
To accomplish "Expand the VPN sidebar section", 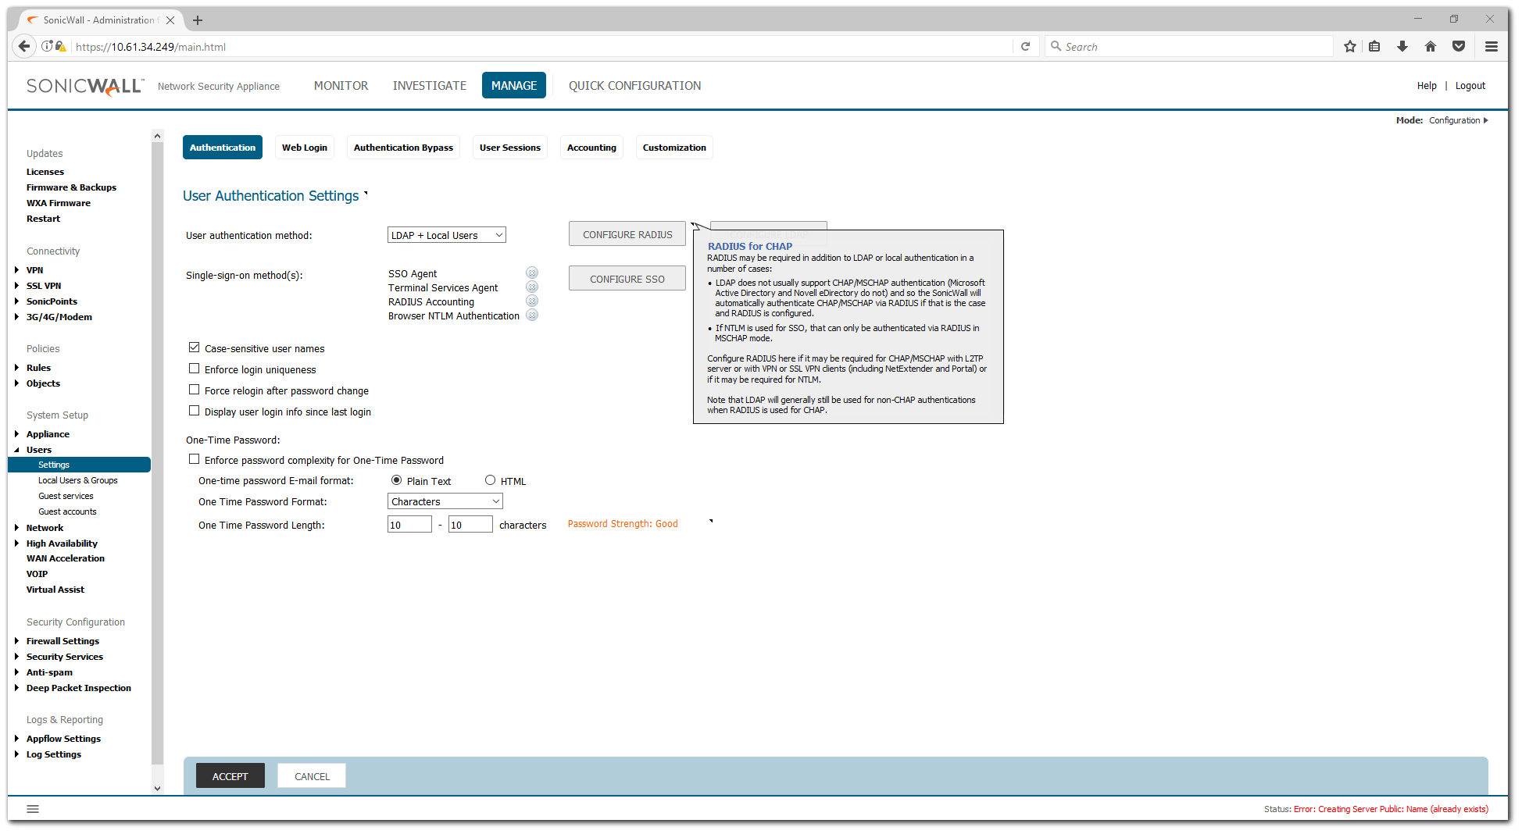I will (16, 270).
